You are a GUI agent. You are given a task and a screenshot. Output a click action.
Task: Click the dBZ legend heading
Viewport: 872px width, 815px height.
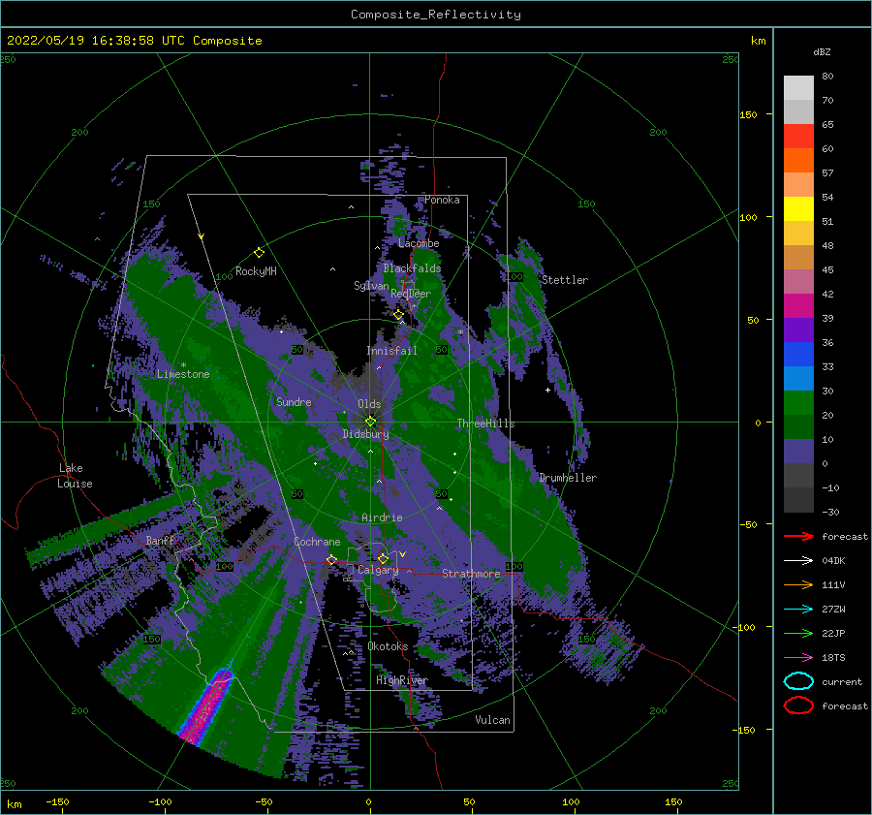pos(822,51)
